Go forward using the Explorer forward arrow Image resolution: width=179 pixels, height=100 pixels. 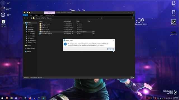point(27,18)
